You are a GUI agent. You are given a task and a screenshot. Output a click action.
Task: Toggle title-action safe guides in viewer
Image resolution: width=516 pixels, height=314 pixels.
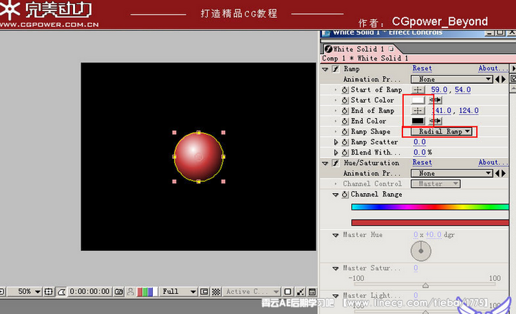pyautogui.click(x=48, y=291)
